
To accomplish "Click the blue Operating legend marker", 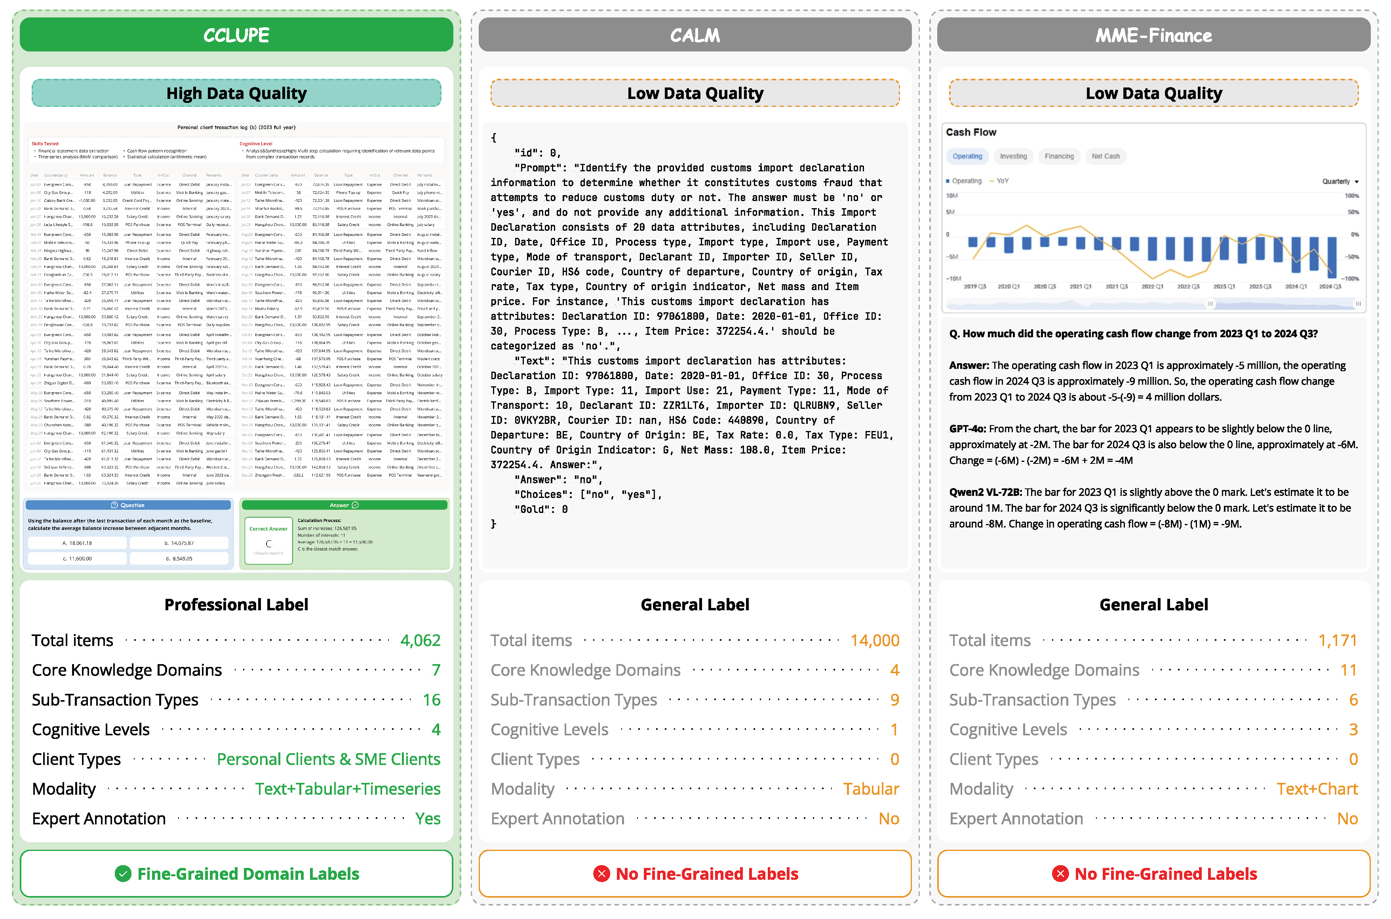I will point(948,181).
